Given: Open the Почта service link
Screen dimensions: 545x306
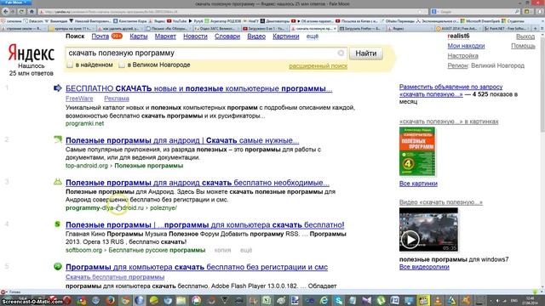Looking at the screenshot, I should coord(100,36).
